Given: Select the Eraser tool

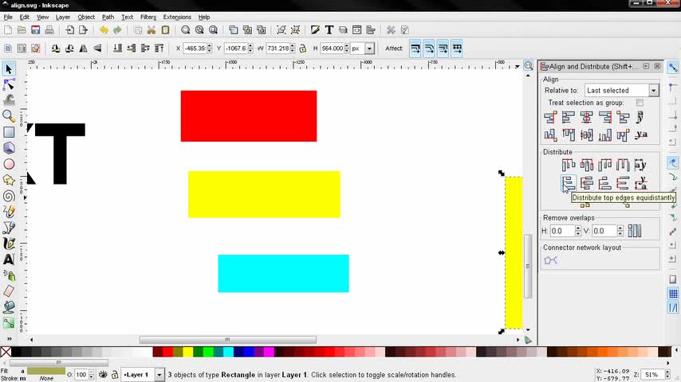Looking at the screenshot, I should (x=9, y=291).
